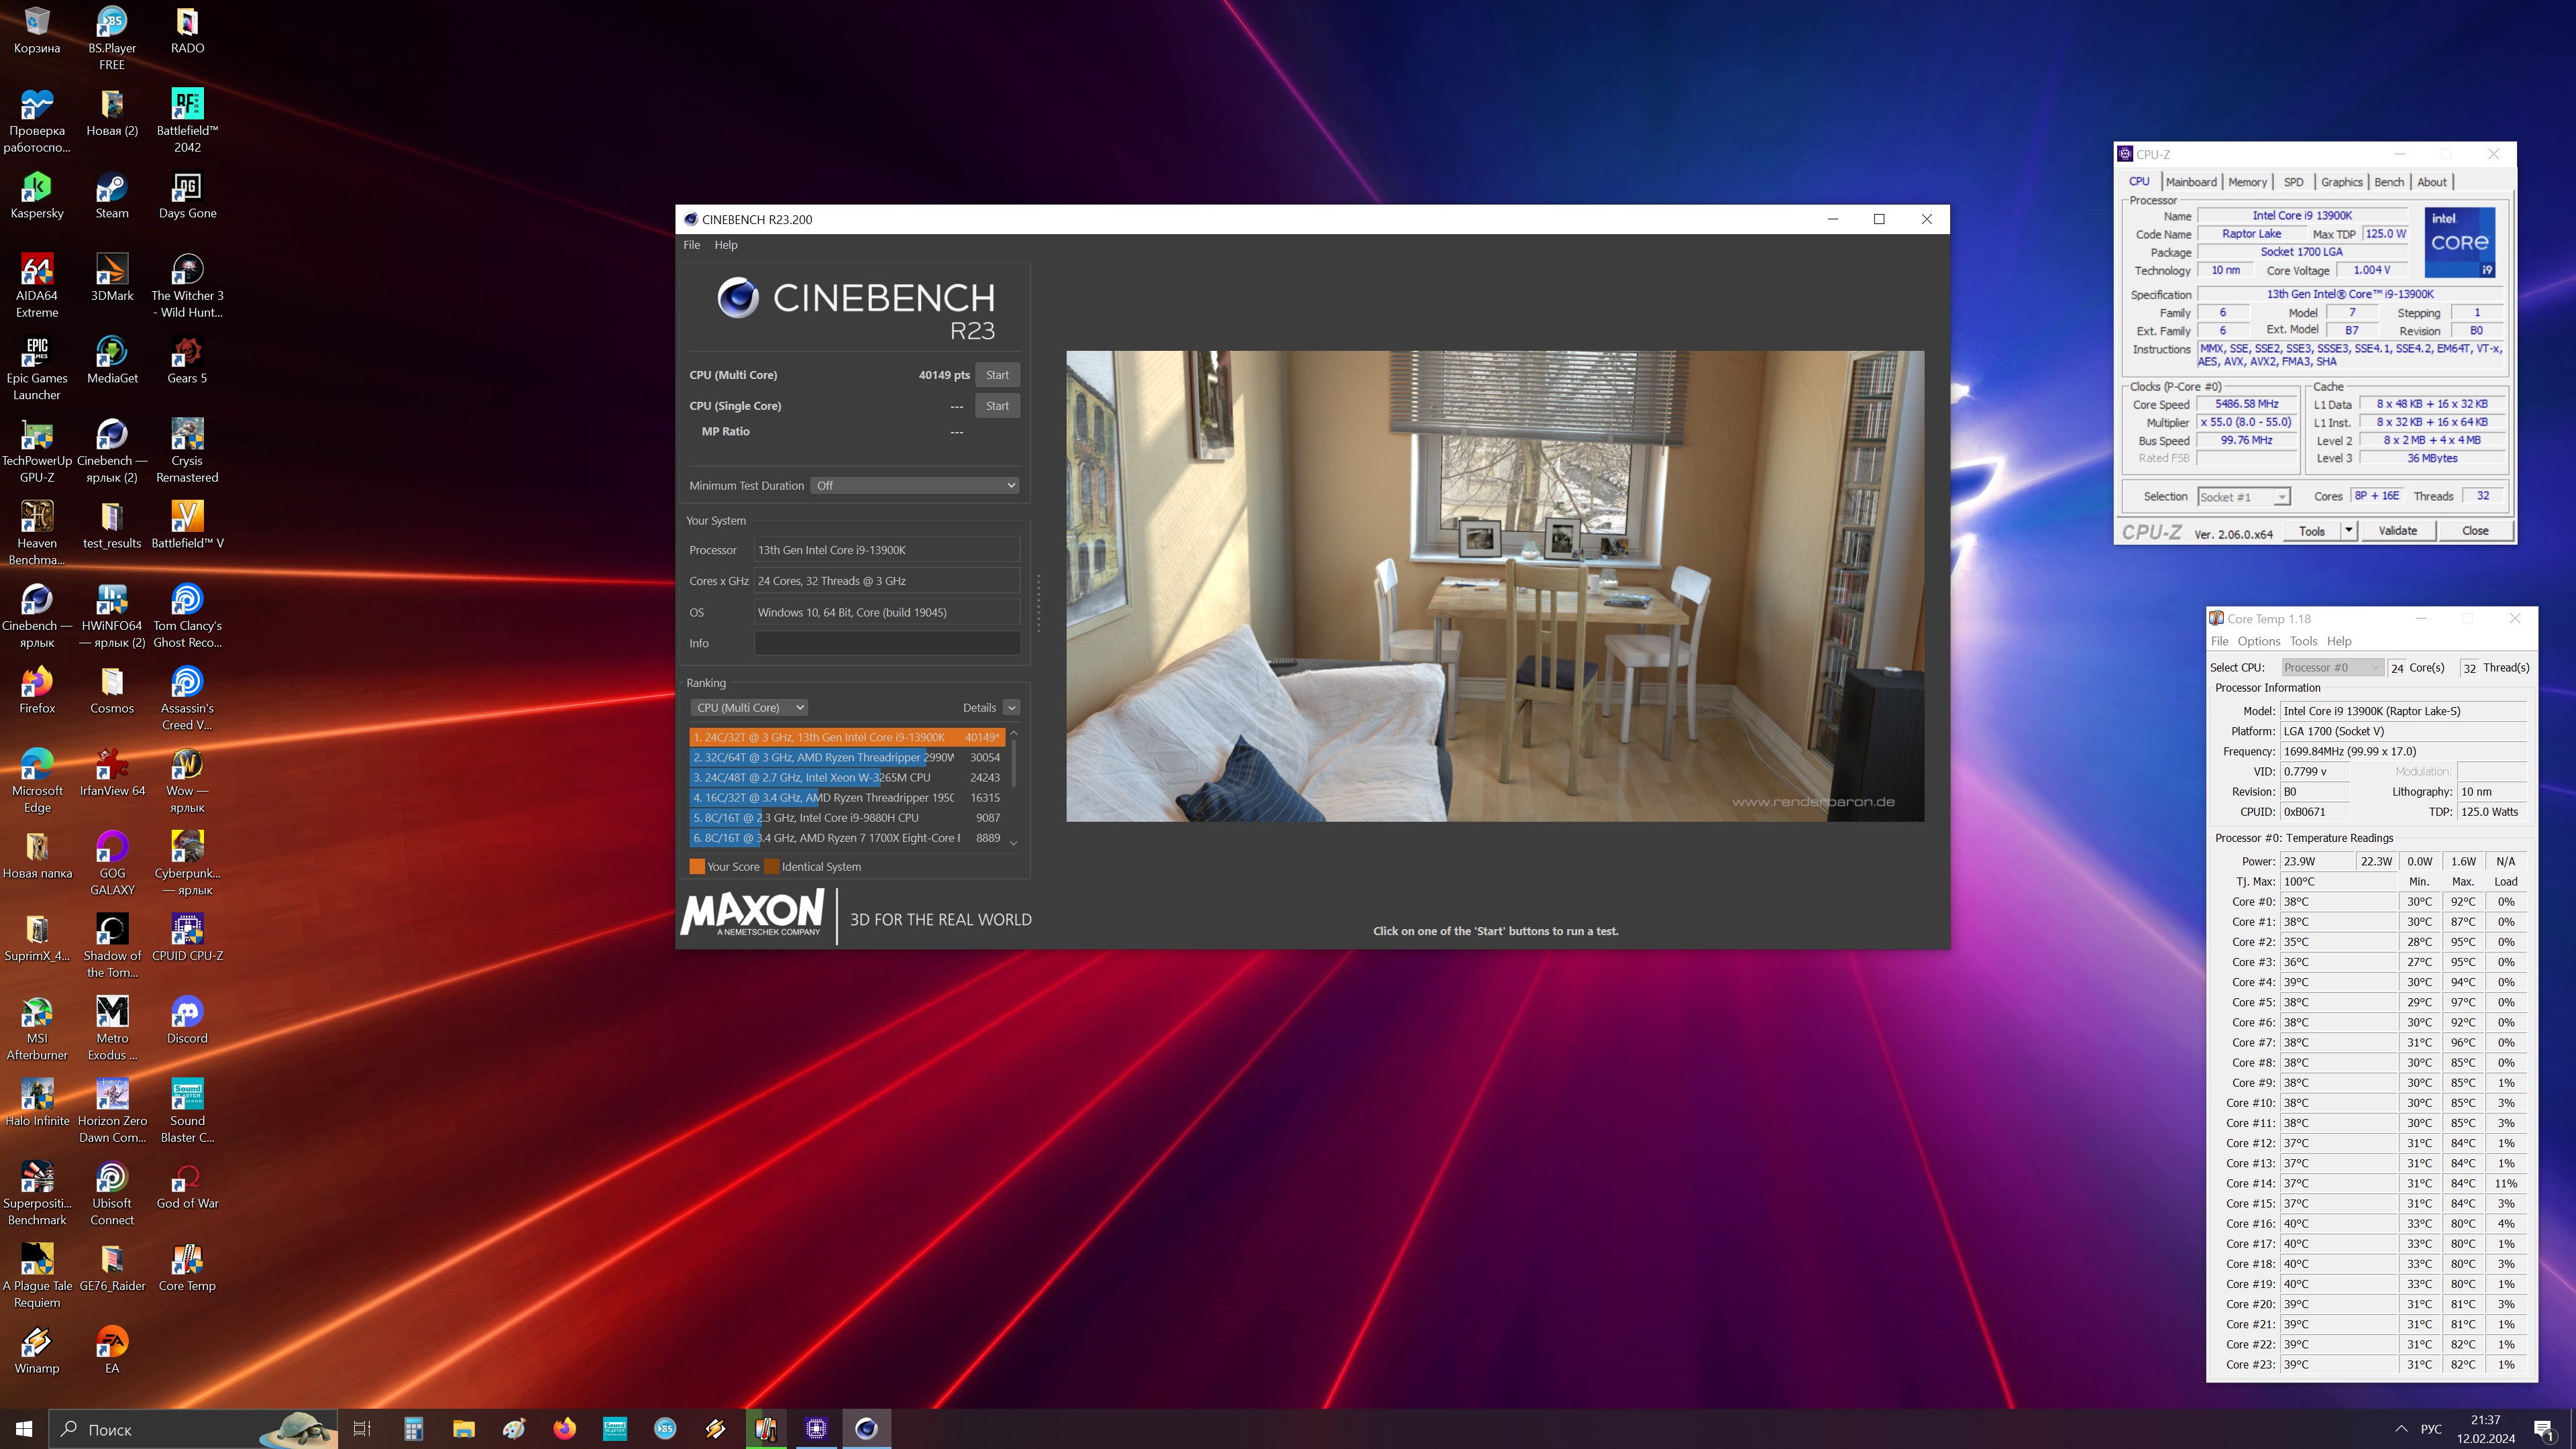Viewport: 2576px width, 1449px height.
Task: Switch to CPU-Z Memory tab
Action: pyautogui.click(x=2246, y=182)
